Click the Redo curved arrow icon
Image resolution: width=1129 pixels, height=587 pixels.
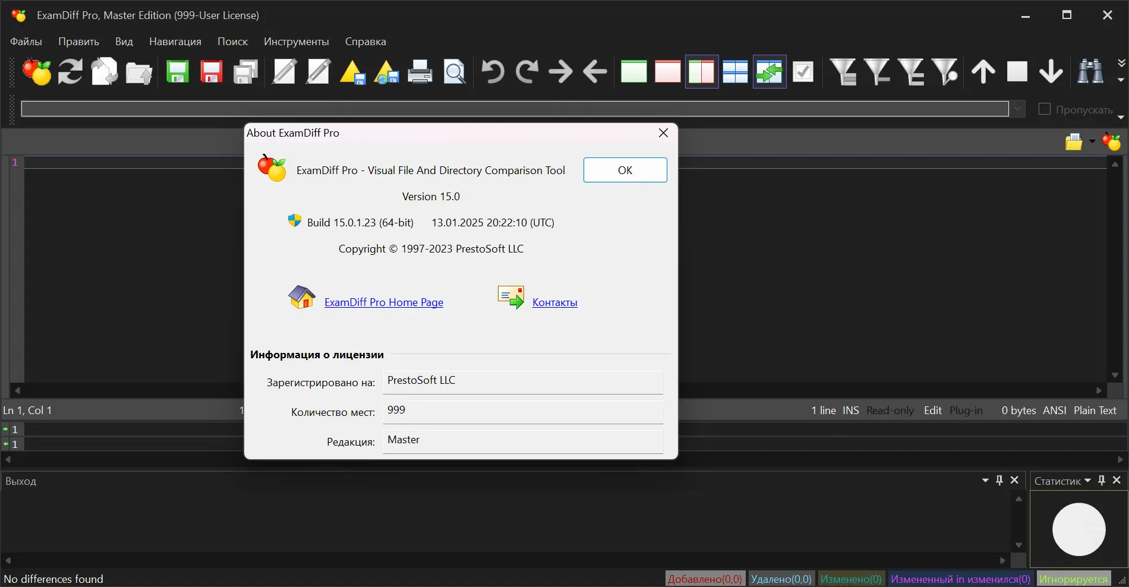pyautogui.click(x=527, y=72)
